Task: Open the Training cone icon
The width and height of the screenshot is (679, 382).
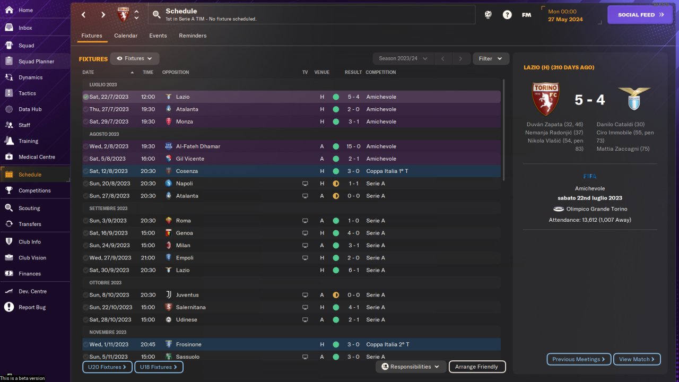Action: click(9, 141)
